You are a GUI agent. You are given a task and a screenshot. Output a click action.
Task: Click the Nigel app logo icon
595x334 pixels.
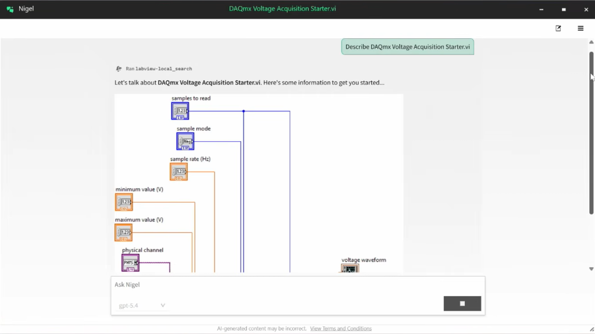10,9
